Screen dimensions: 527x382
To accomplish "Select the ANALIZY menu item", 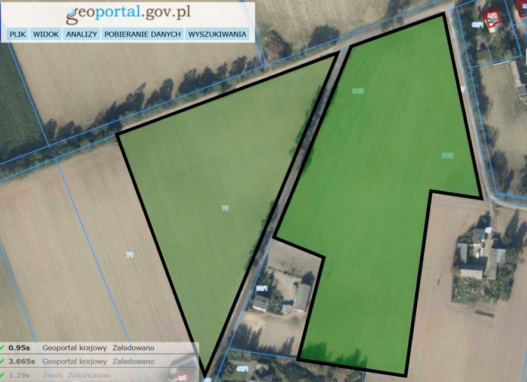I will point(82,34).
